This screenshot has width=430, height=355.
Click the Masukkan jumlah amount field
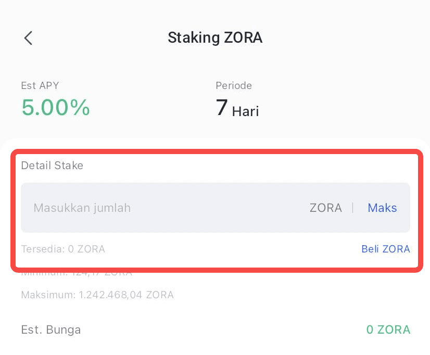pos(156,208)
